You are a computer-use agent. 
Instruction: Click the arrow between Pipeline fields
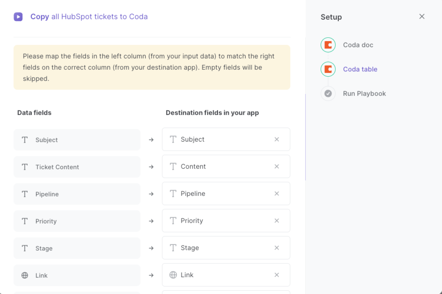pos(151,194)
